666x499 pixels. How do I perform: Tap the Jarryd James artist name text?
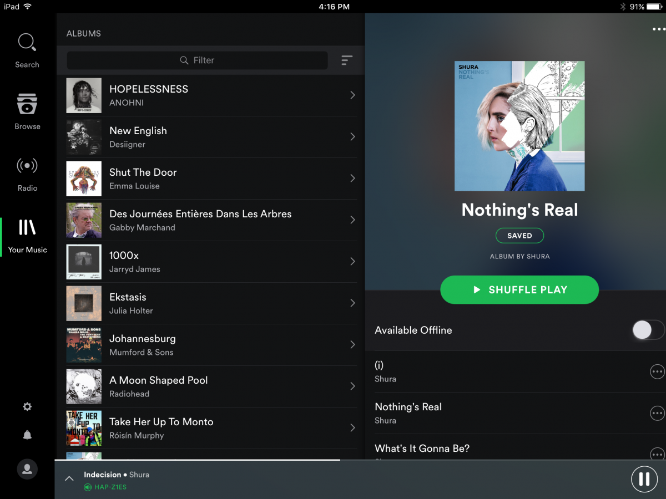tap(135, 269)
